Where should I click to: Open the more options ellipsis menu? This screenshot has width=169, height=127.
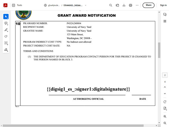click(137, 5)
